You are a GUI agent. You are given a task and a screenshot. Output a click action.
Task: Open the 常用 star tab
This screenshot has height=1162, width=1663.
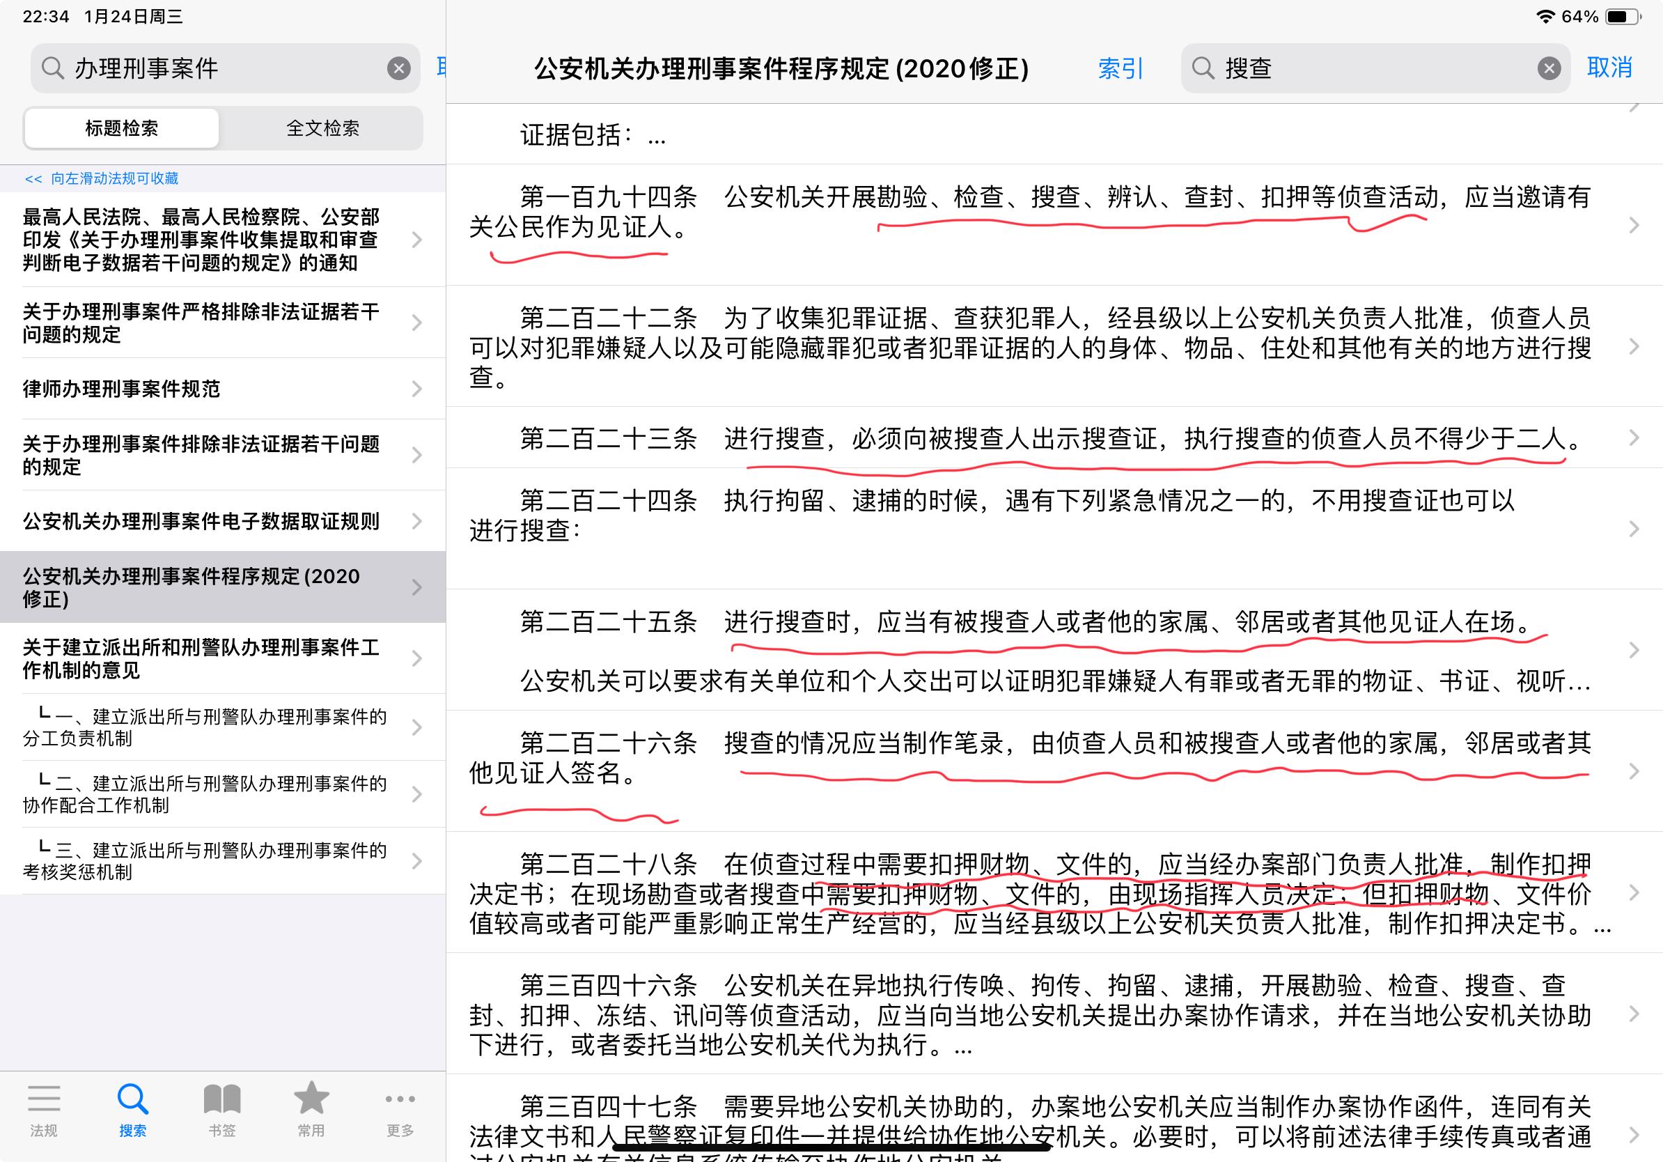(311, 1110)
